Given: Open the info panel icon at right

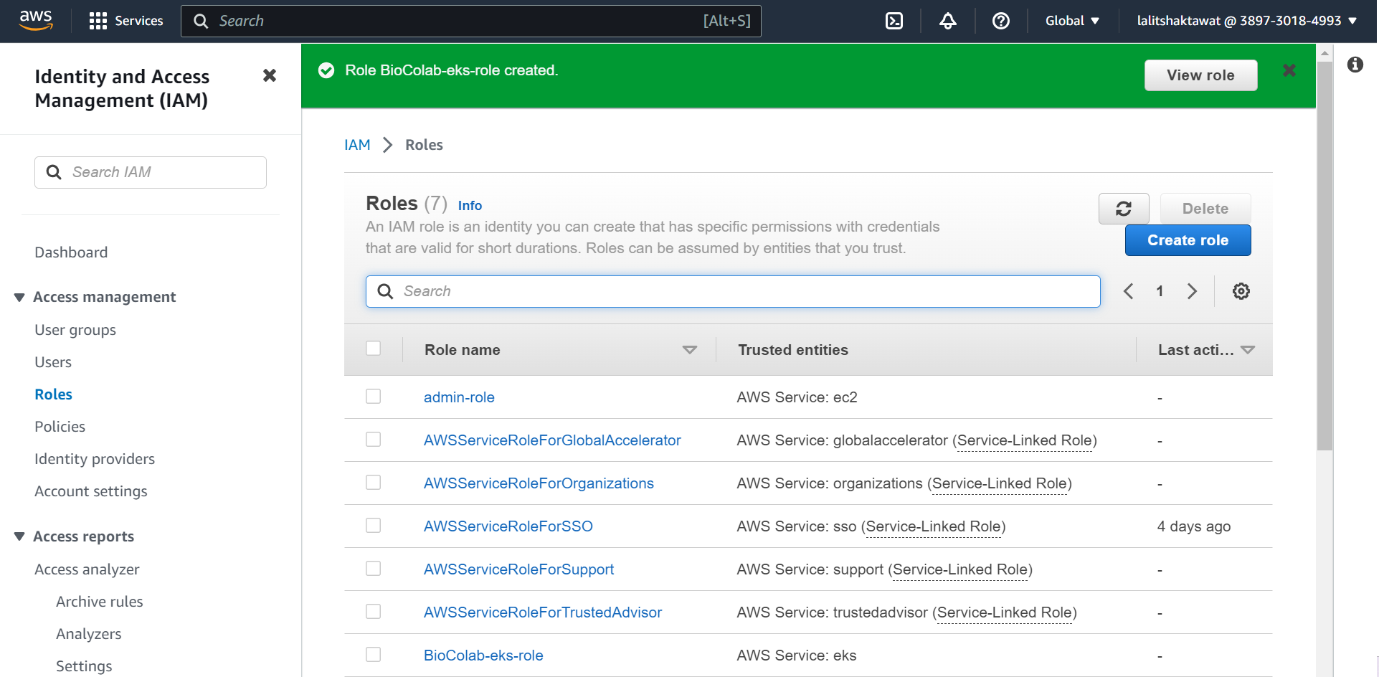Looking at the screenshot, I should (x=1355, y=65).
